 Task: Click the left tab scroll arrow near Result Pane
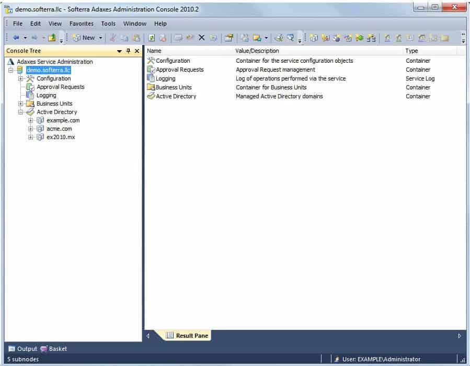[x=148, y=336]
